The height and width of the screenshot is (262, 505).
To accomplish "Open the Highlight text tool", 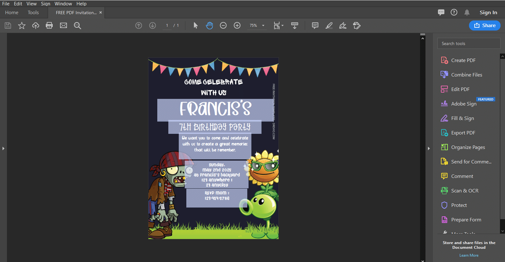I will 329,26.
